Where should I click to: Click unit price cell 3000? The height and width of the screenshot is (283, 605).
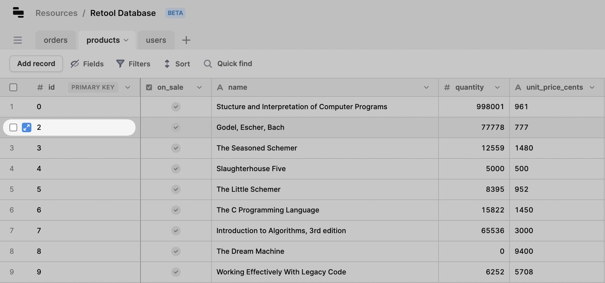[557, 231]
